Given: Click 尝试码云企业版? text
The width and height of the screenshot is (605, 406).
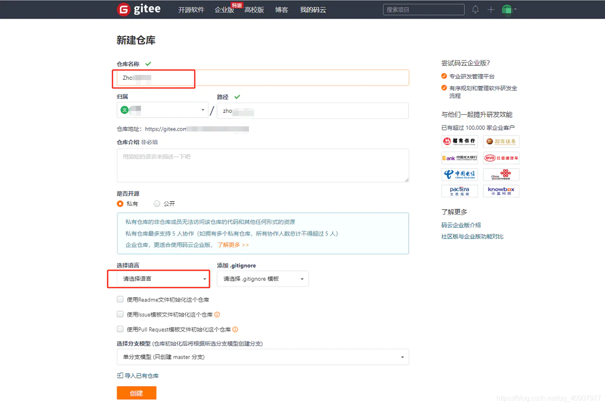Looking at the screenshot, I should [466, 63].
